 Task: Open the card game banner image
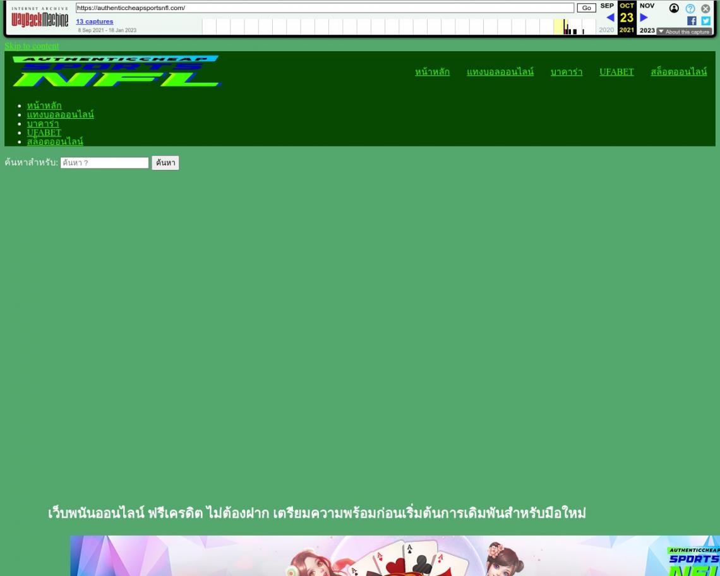tap(395, 556)
